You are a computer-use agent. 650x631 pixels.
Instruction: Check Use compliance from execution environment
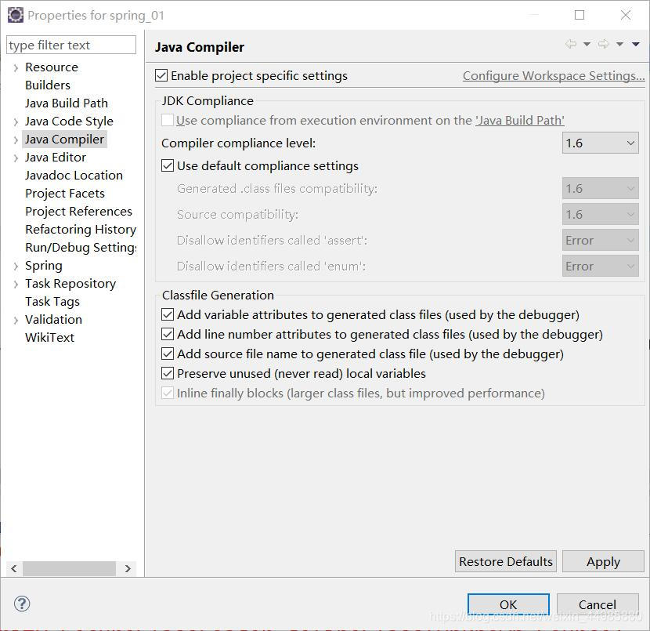coord(168,120)
